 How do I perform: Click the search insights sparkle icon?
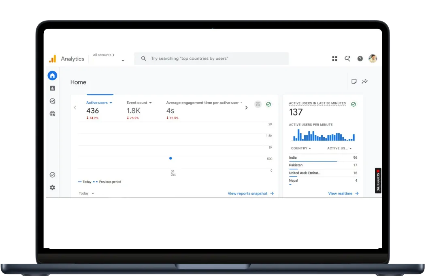click(x=347, y=59)
